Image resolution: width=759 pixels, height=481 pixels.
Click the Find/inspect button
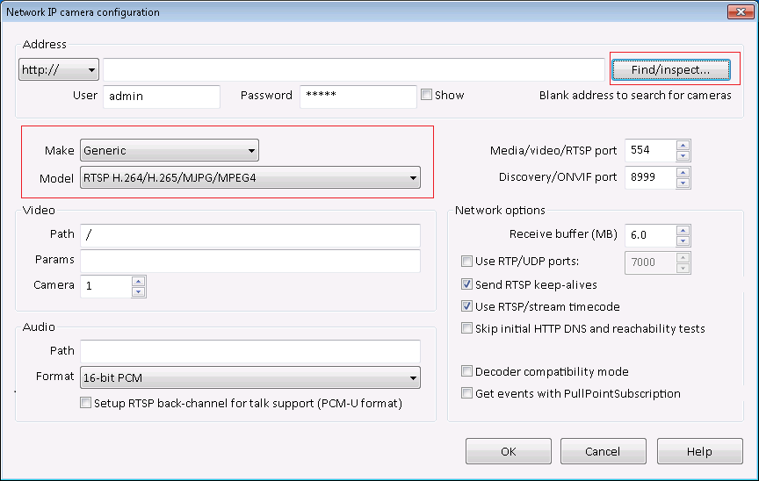[x=669, y=69]
